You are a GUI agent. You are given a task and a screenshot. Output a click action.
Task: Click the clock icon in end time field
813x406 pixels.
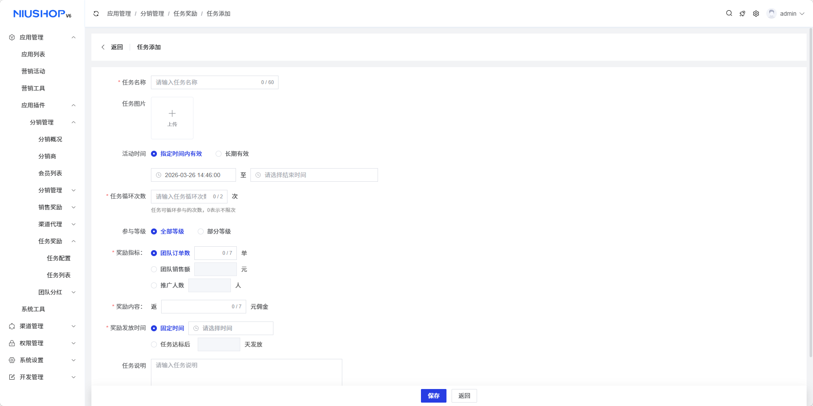click(x=258, y=175)
